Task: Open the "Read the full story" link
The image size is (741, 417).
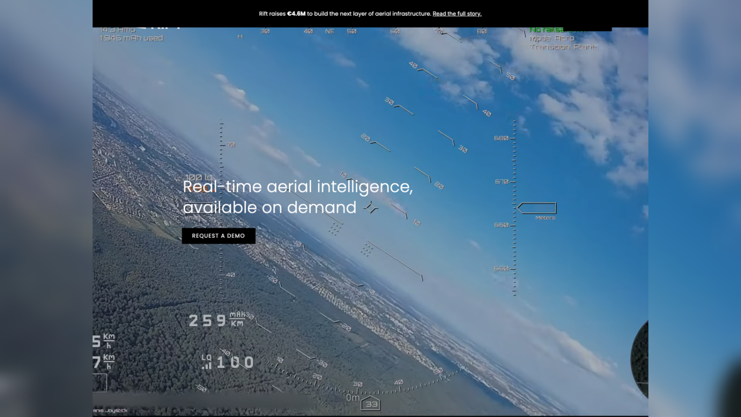Action: [457, 14]
